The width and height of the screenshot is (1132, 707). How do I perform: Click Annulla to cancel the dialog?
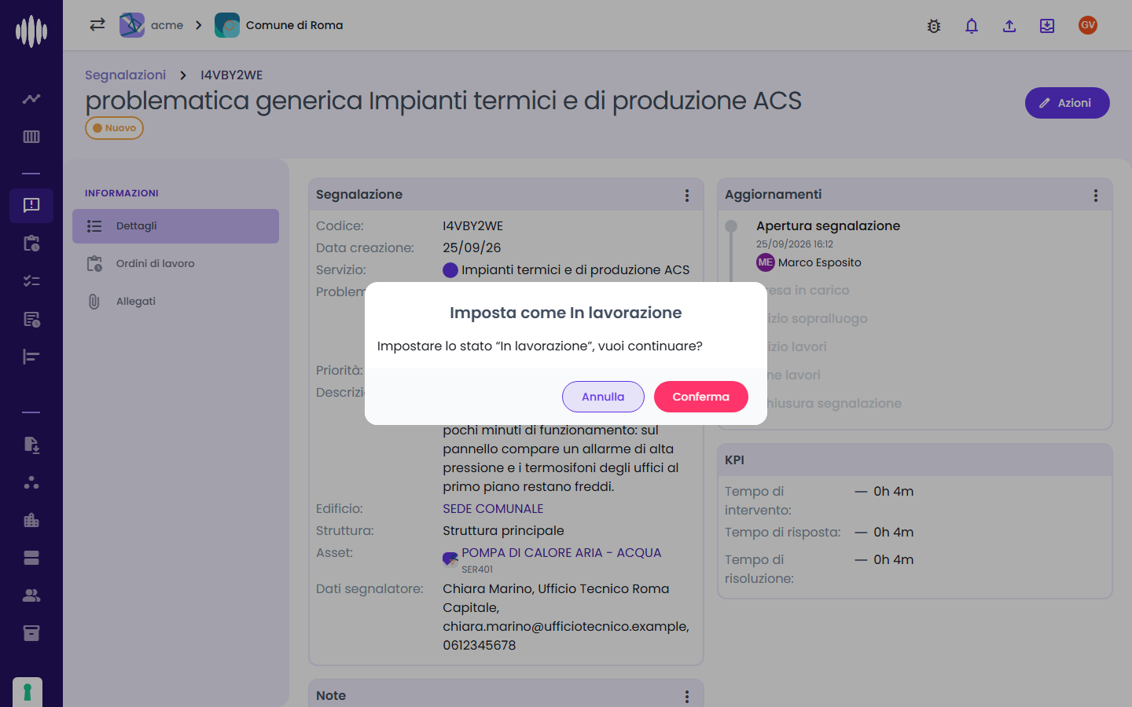tap(603, 397)
